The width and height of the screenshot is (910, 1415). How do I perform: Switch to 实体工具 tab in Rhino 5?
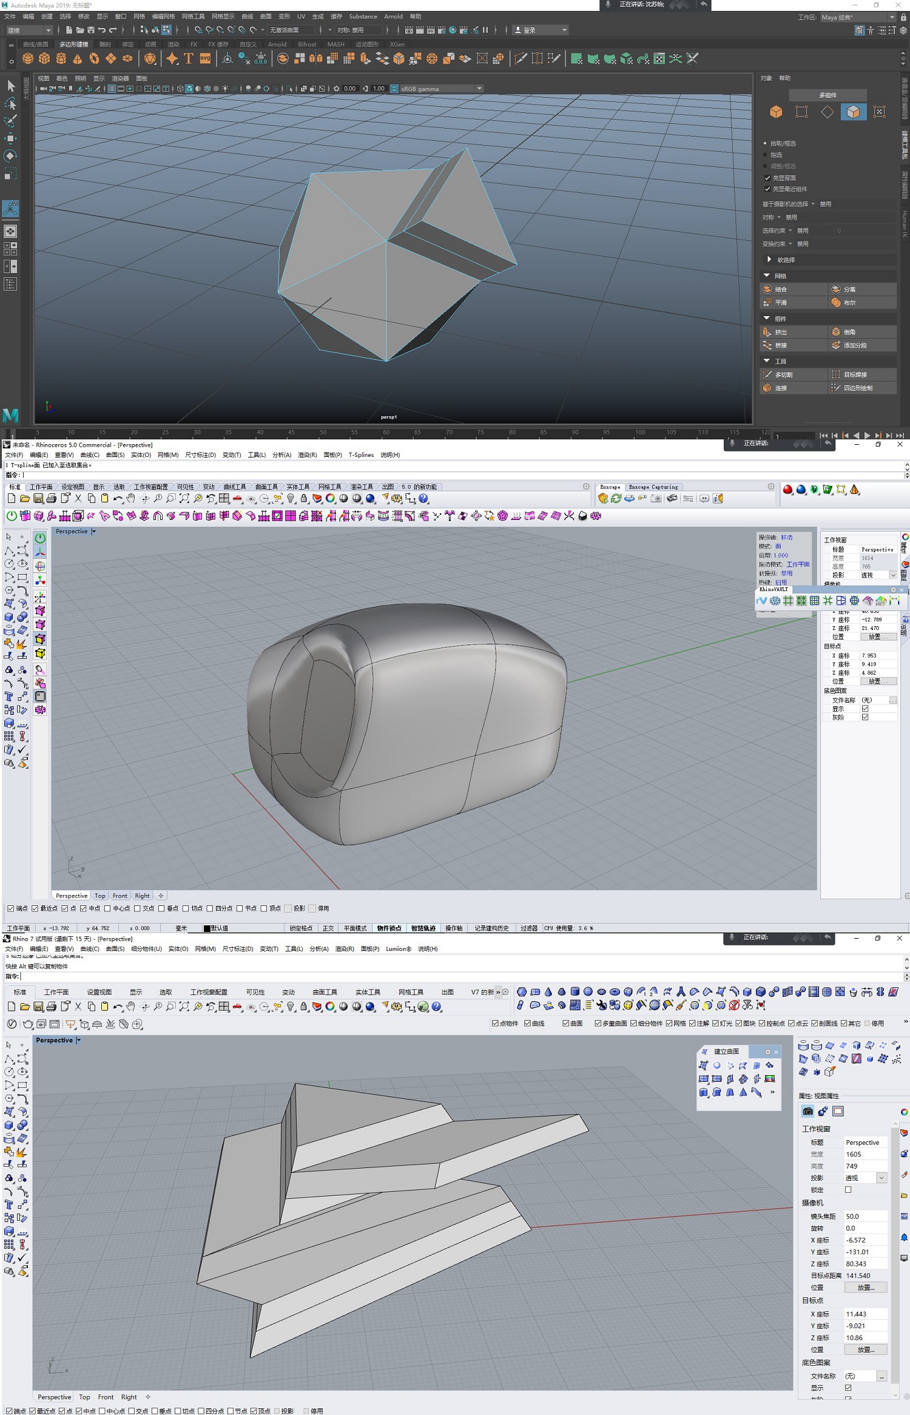[x=297, y=487]
